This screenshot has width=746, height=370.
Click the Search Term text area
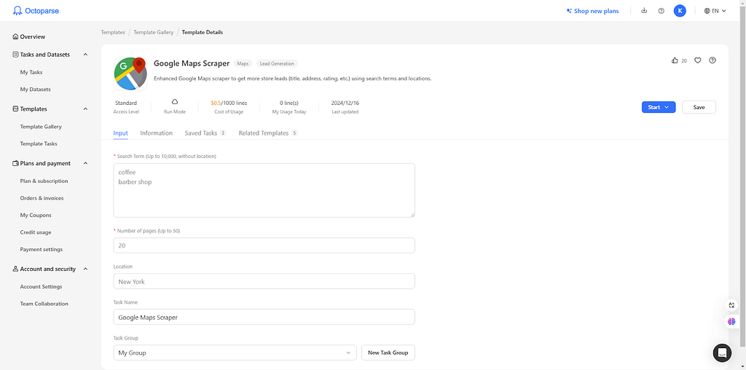click(264, 190)
